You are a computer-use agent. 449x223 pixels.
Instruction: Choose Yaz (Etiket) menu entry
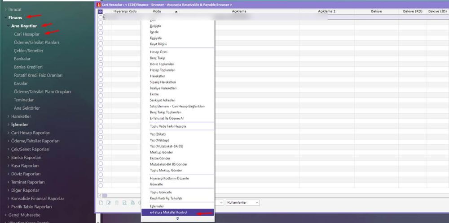158,134
